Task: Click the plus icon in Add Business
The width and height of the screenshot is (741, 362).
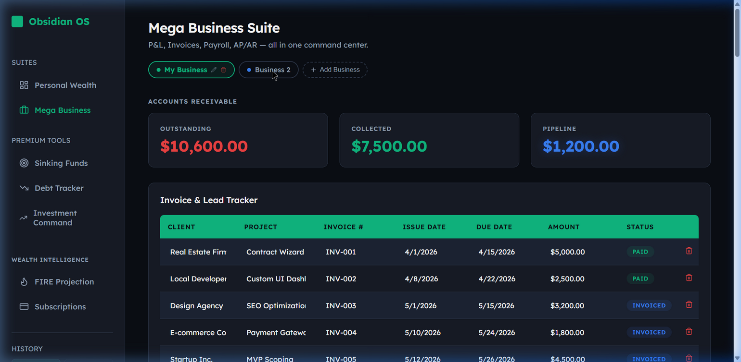Action: pyautogui.click(x=314, y=70)
